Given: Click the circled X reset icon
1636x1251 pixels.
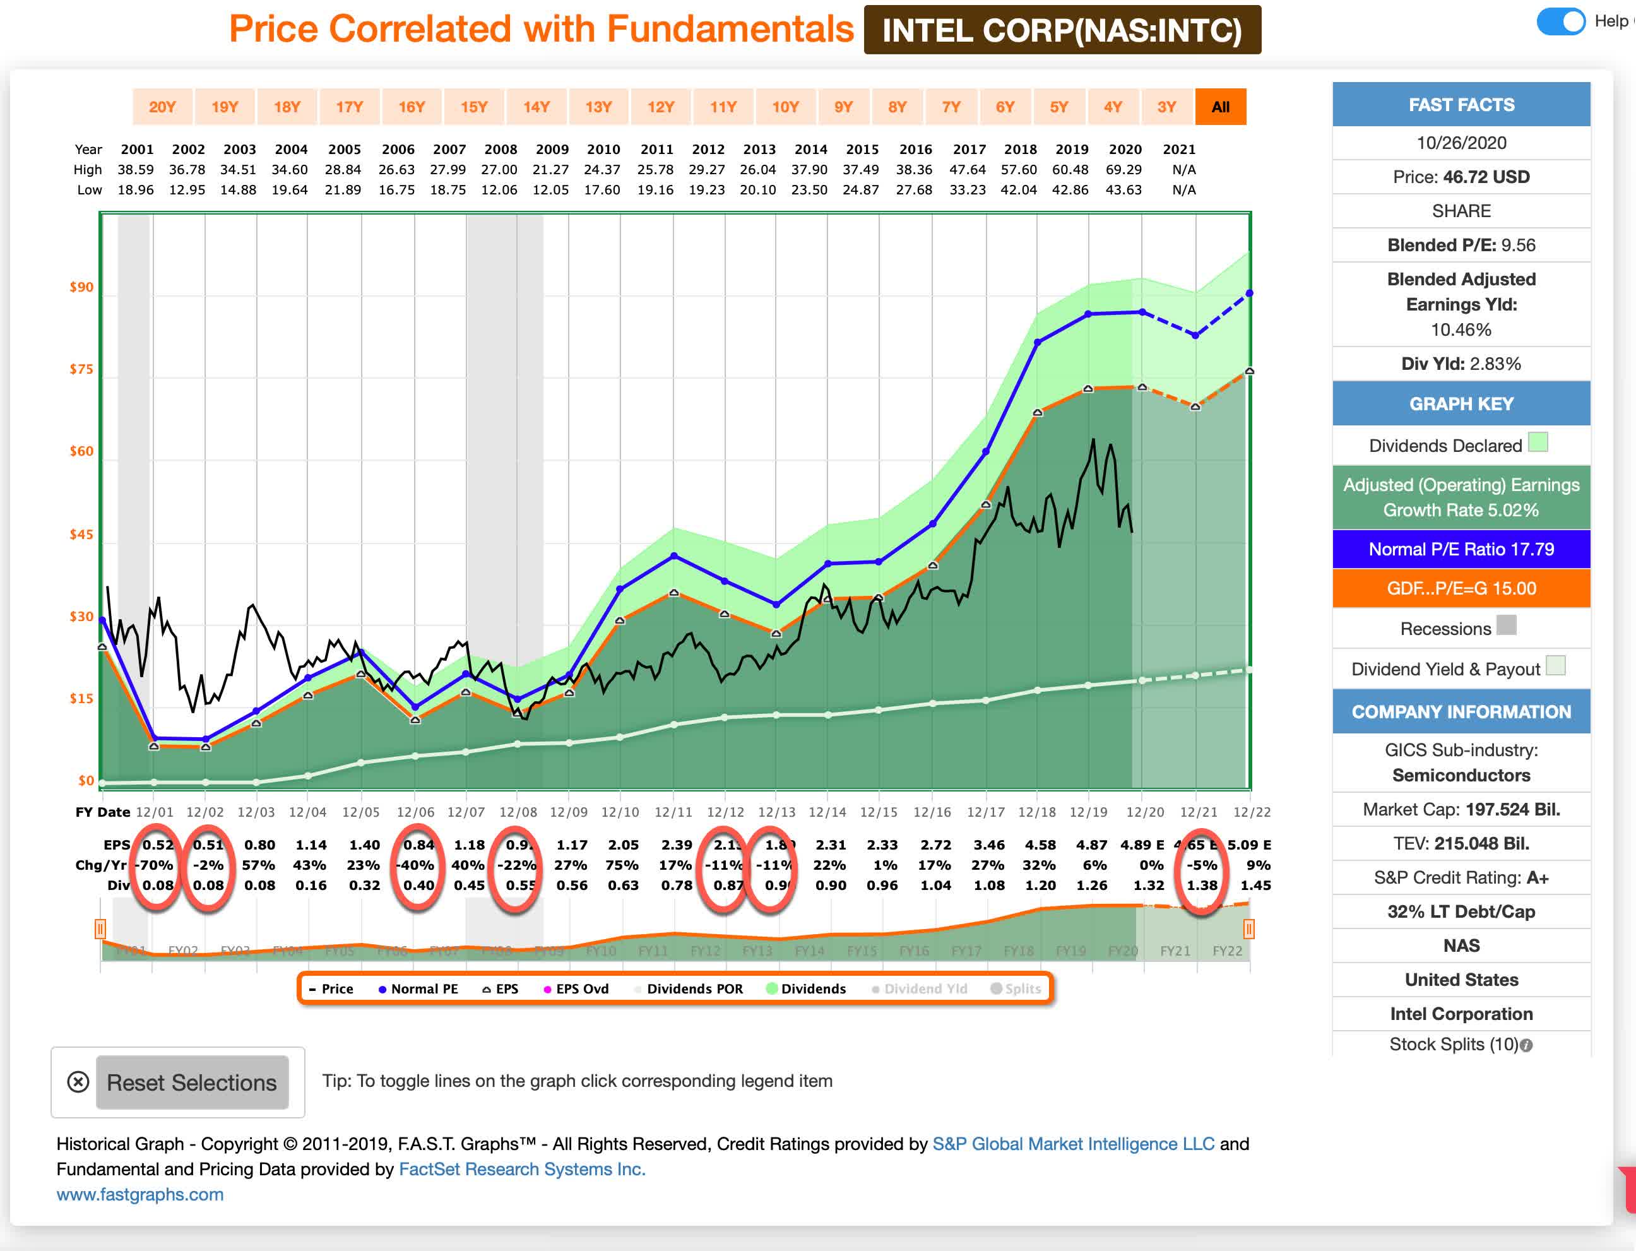Looking at the screenshot, I should point(78,1082).
